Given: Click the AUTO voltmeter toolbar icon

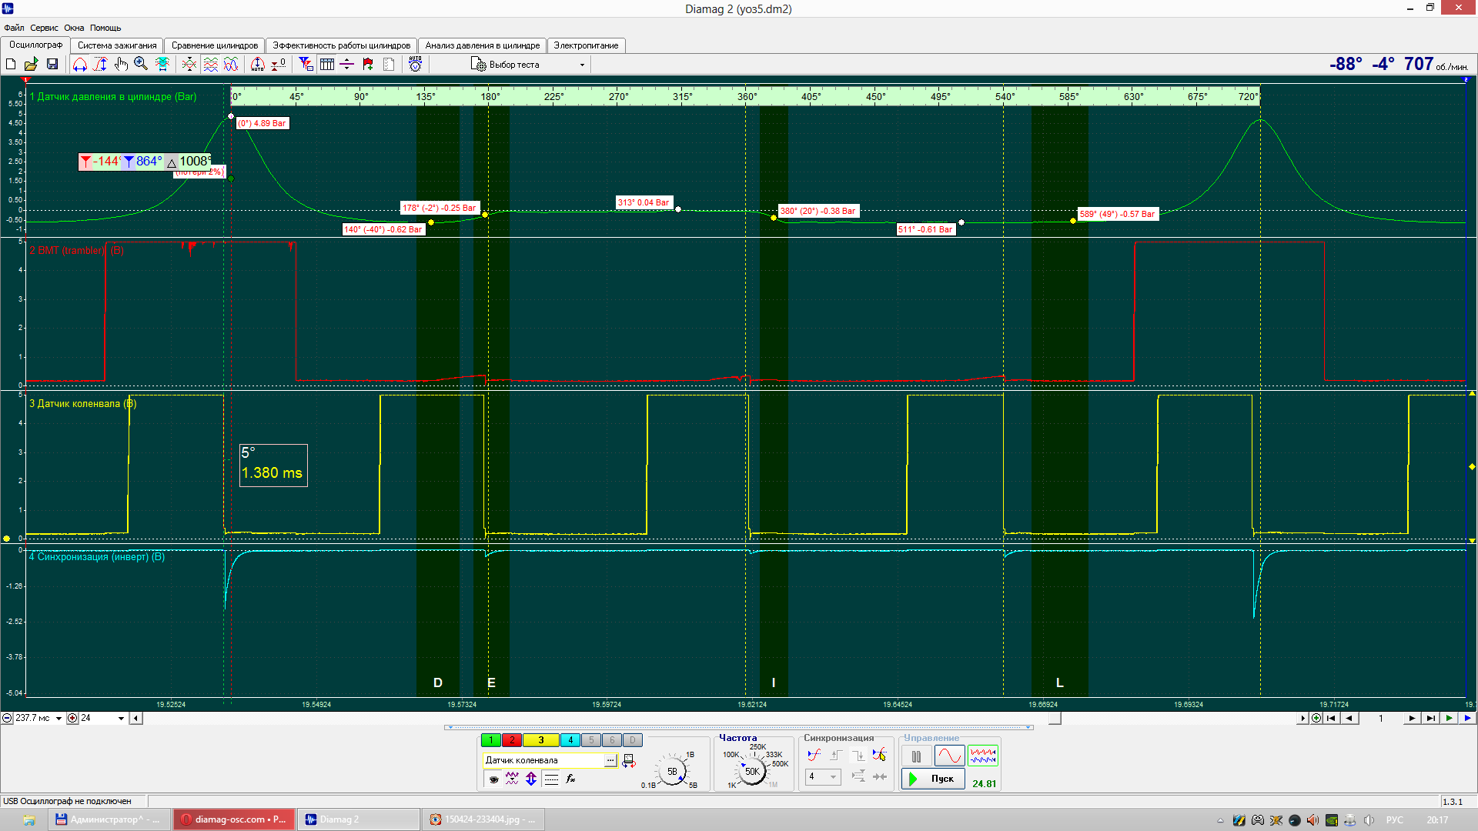Looking at the screenshot, I should tap(416, 65).
